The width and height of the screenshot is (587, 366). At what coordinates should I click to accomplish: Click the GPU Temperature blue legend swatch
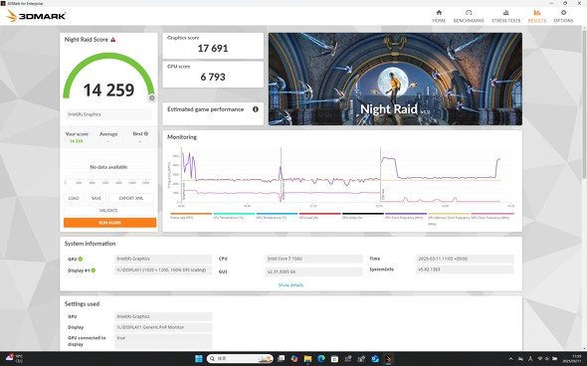277,214
